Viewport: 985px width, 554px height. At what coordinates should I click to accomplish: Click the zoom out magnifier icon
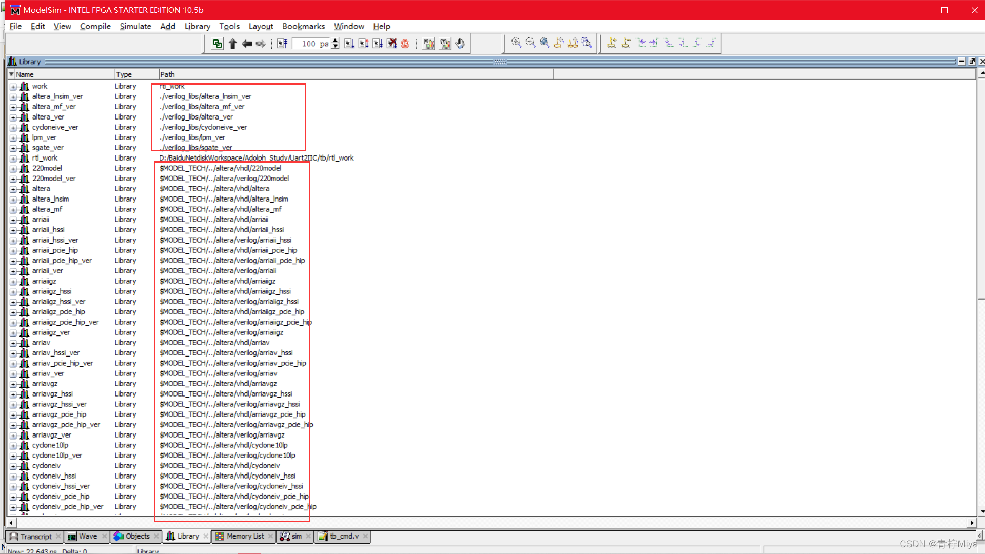coord(530,43)
